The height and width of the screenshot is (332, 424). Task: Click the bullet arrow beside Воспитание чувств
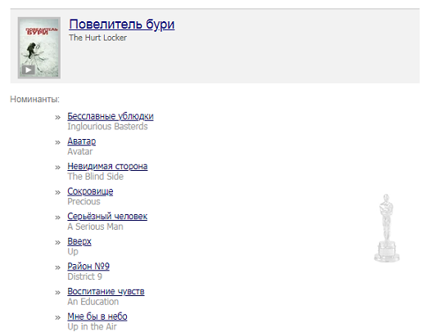(x=57, y=293)
